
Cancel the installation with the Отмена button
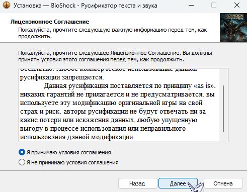[x=223, y=183]
